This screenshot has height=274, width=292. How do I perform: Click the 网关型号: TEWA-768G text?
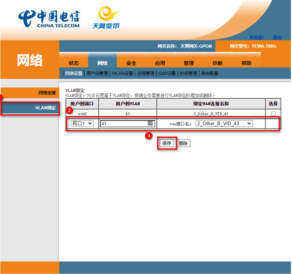coord(253,46)
